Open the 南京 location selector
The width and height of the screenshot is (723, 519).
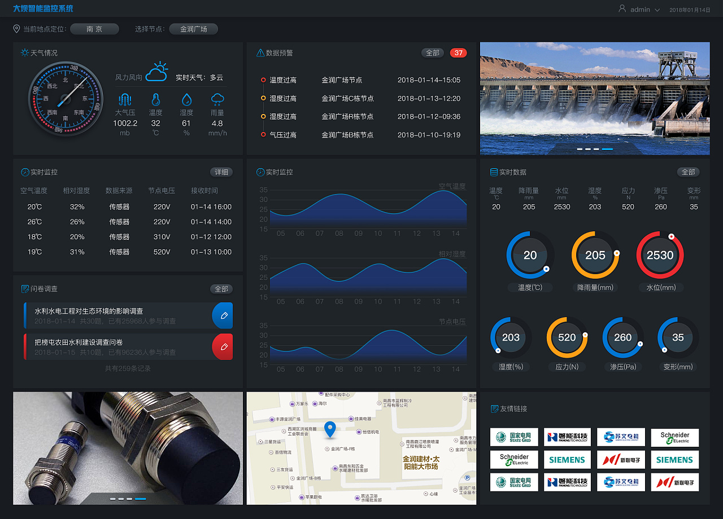pos(94,29)
